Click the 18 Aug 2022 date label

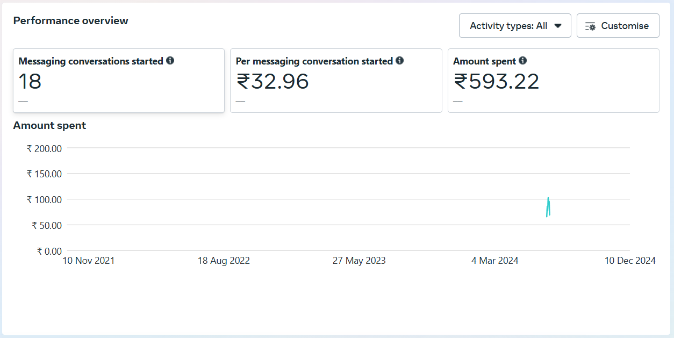point(224,261)
